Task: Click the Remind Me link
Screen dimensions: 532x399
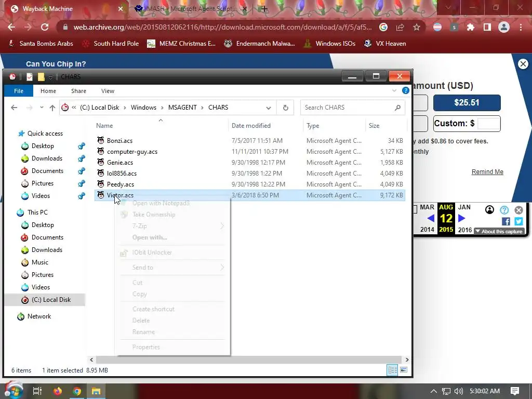Action: tap(487, 171)
